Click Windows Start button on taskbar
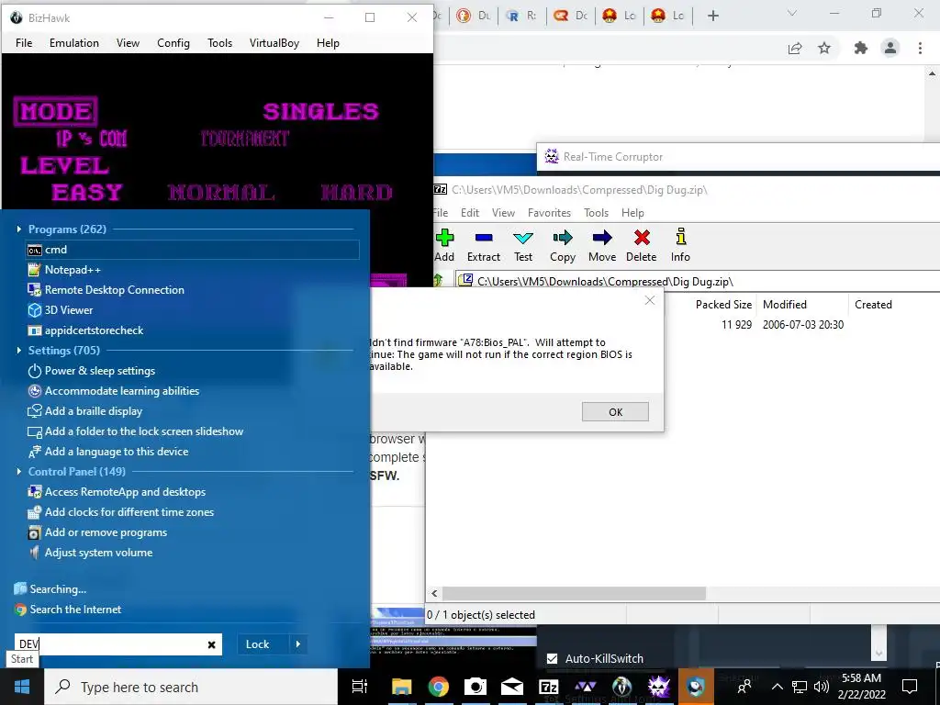This screenshot has height=705, width=940. point(22,687)
